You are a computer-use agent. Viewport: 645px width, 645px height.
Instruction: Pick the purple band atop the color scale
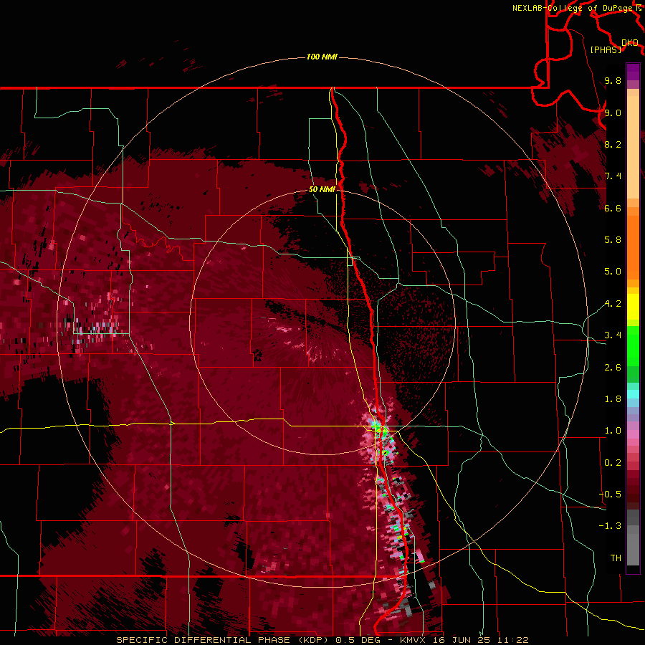point(633,72)
